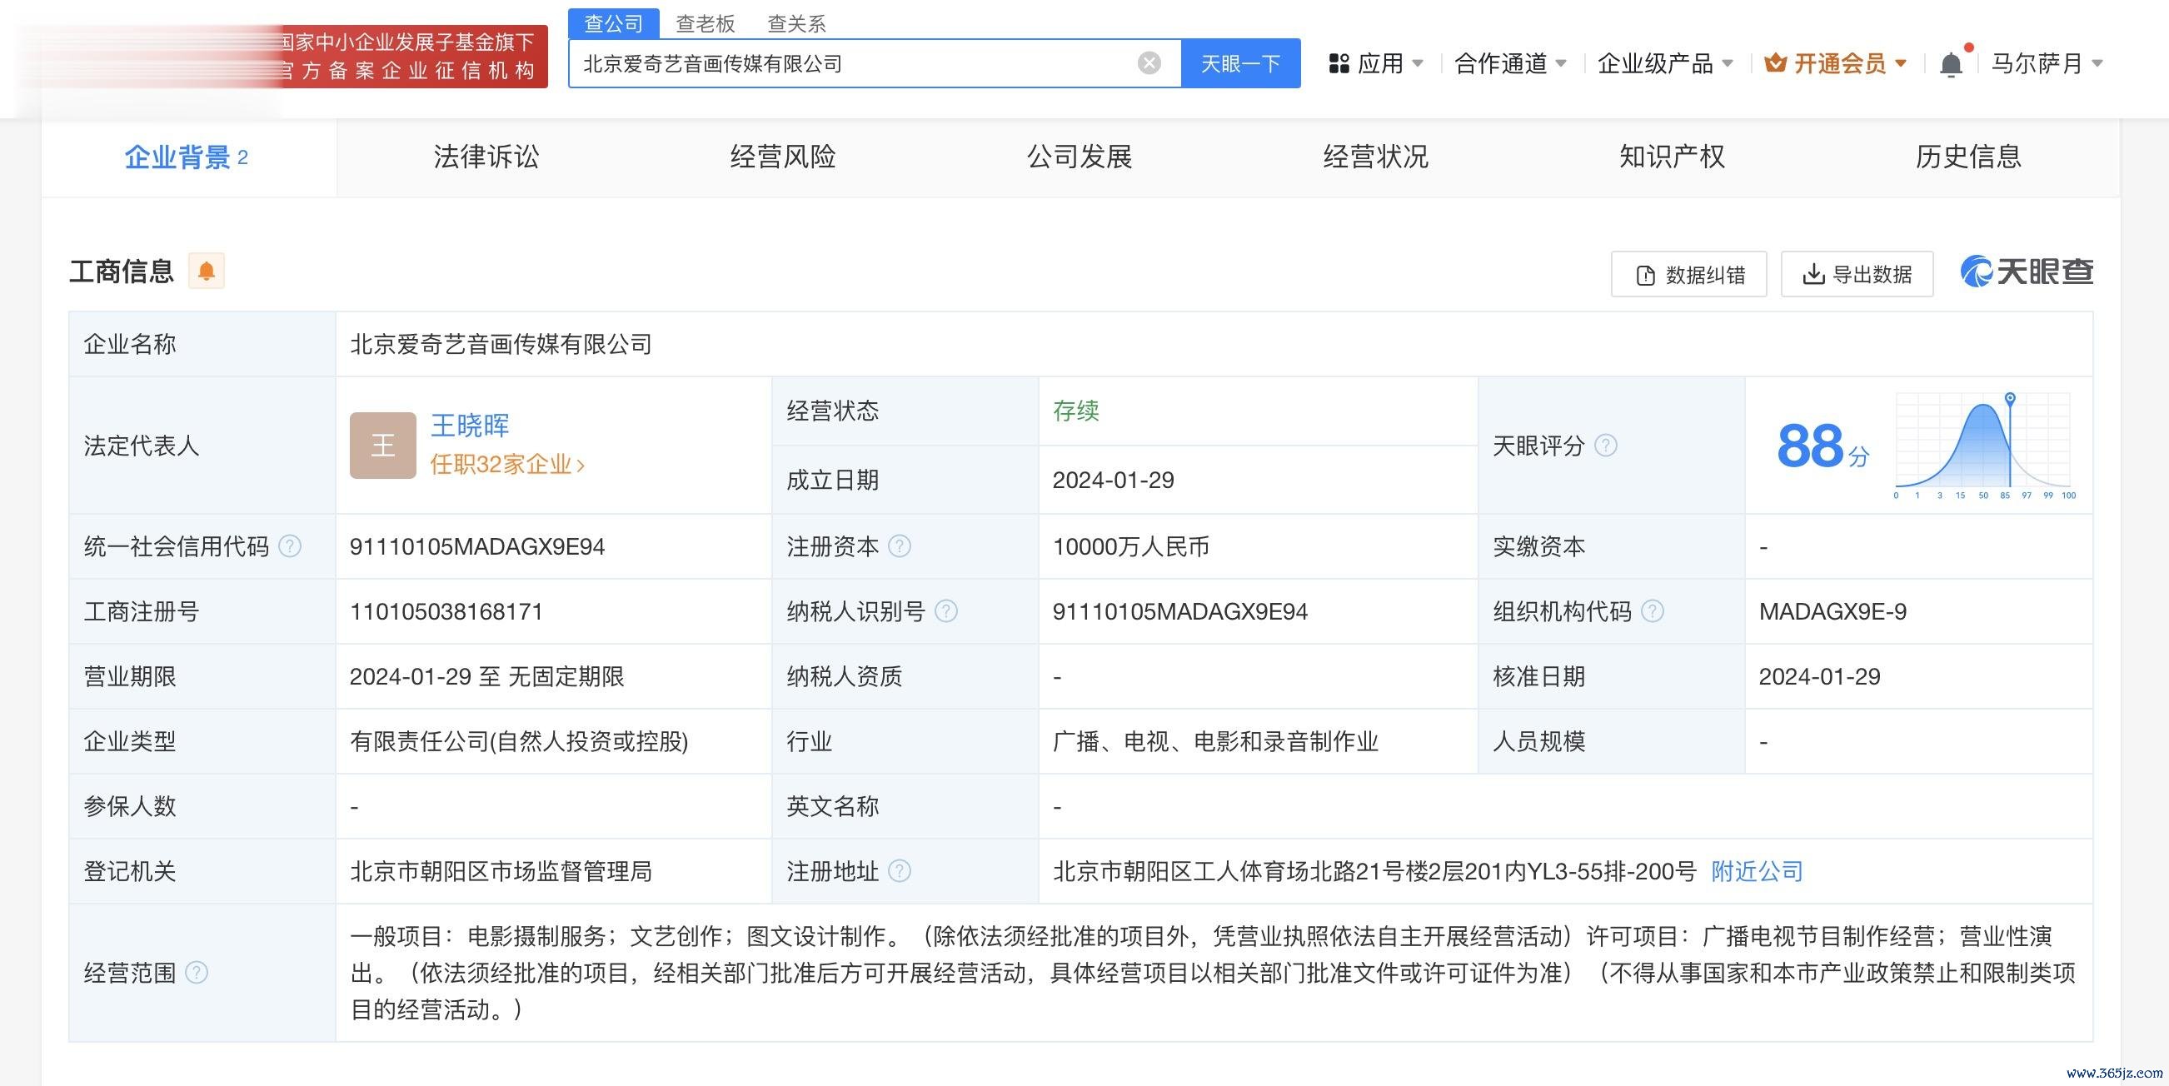Show help for 组织机构代码

pyautogui.click(x=1652, y=611)
